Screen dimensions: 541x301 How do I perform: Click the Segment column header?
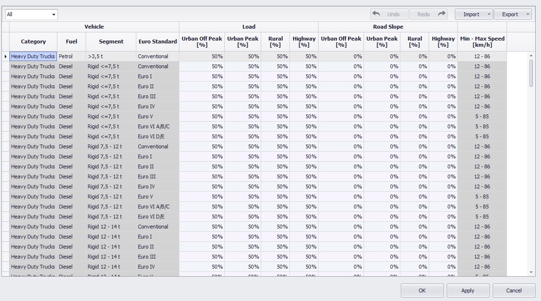[x=111, y=42]
